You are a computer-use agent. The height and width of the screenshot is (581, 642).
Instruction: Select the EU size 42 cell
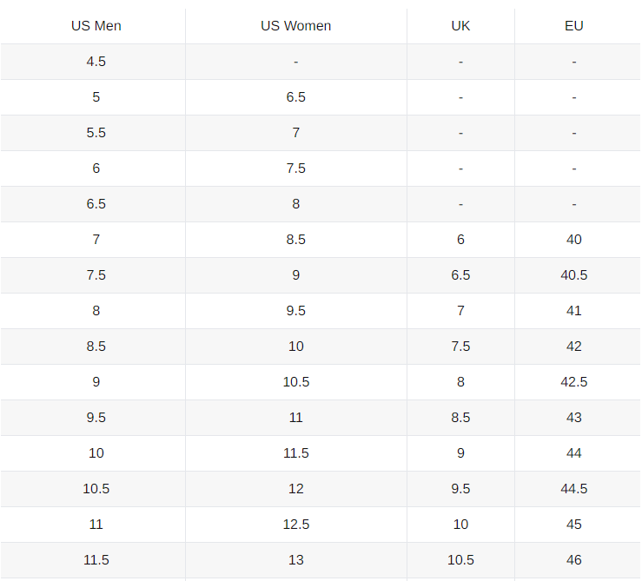[573, 347]
